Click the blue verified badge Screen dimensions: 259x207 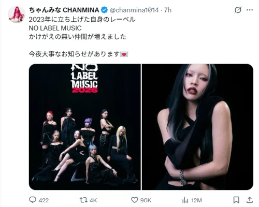point(104,10)
